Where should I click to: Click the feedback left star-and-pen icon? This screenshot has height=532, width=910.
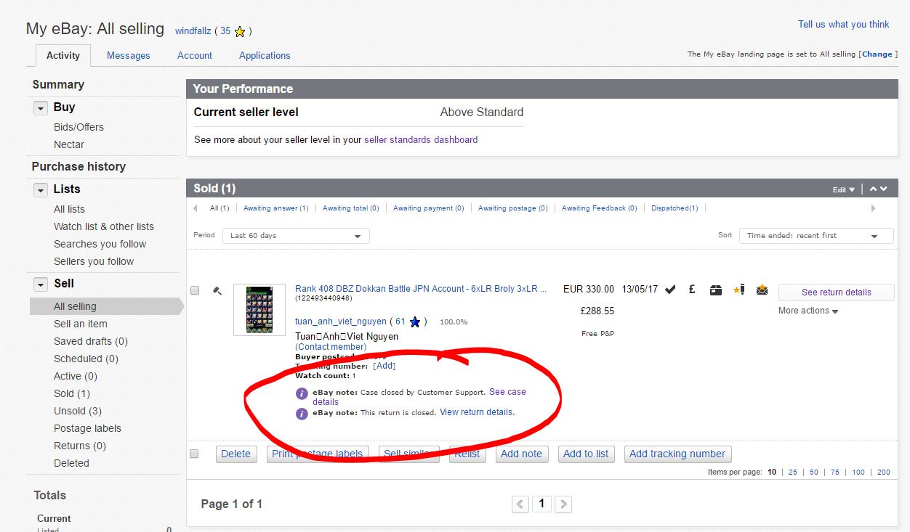pos(738,290)
